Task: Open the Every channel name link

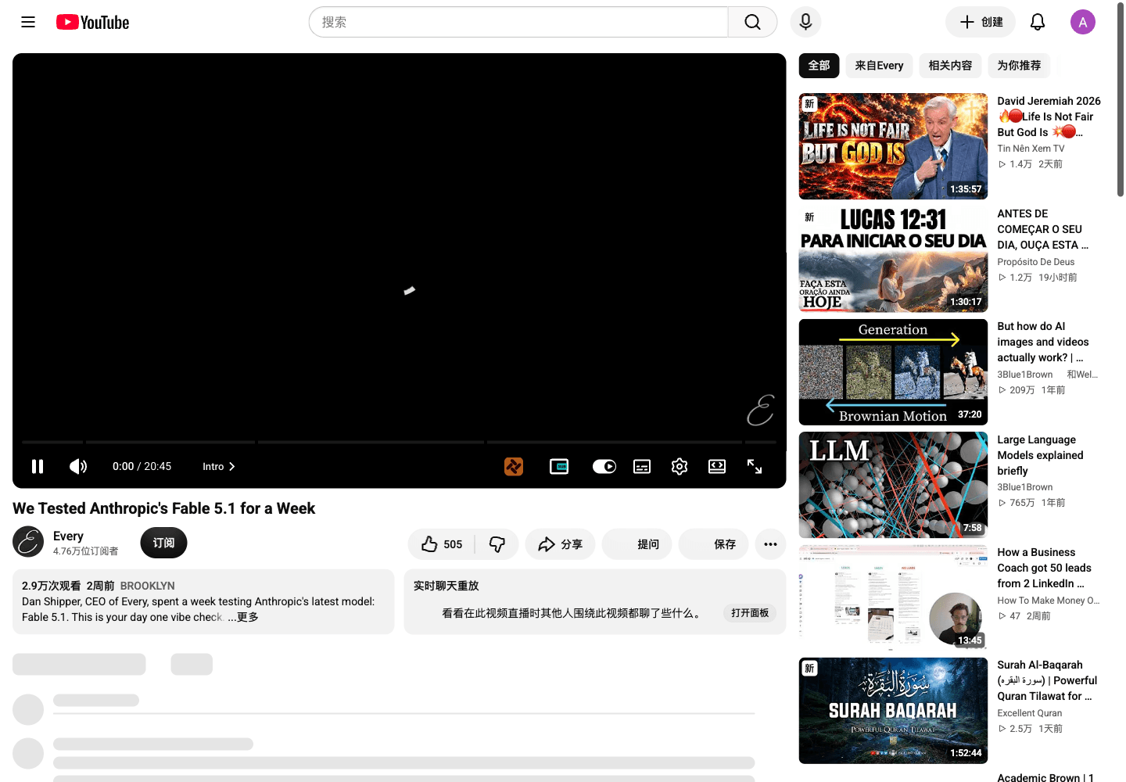Action: (68, 536)
